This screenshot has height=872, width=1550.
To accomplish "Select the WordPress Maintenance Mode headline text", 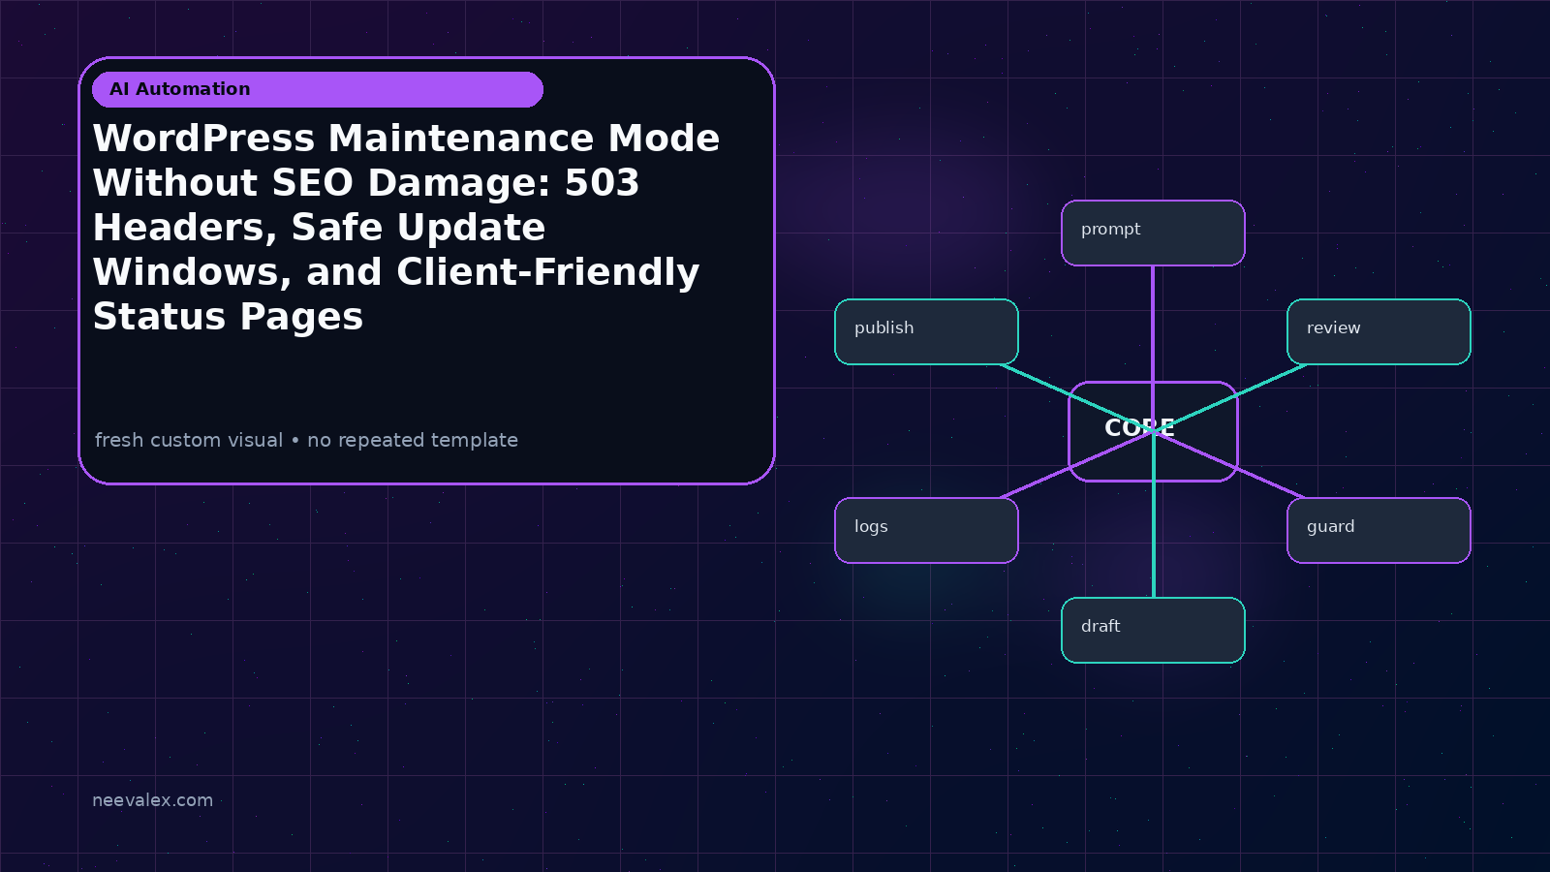I will tap(406, 228).
